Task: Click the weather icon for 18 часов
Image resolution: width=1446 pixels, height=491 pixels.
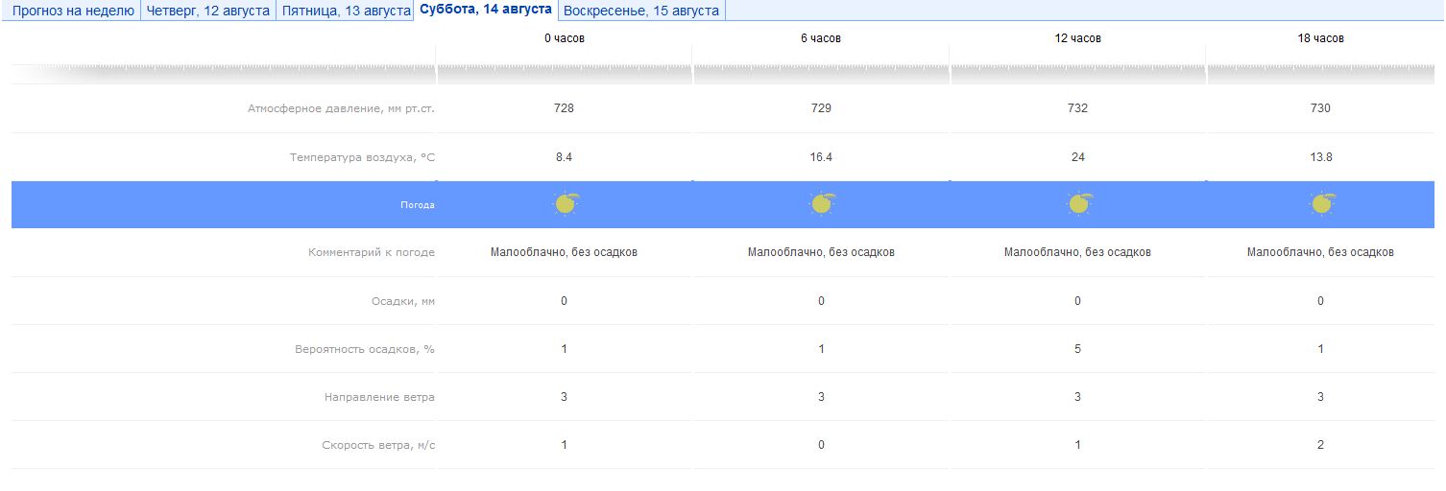Action: tap(1321, 204)
